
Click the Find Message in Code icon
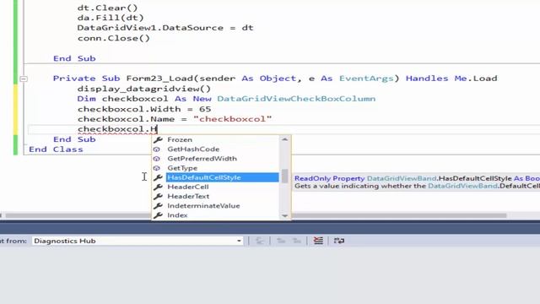click(x=259, y=241)
